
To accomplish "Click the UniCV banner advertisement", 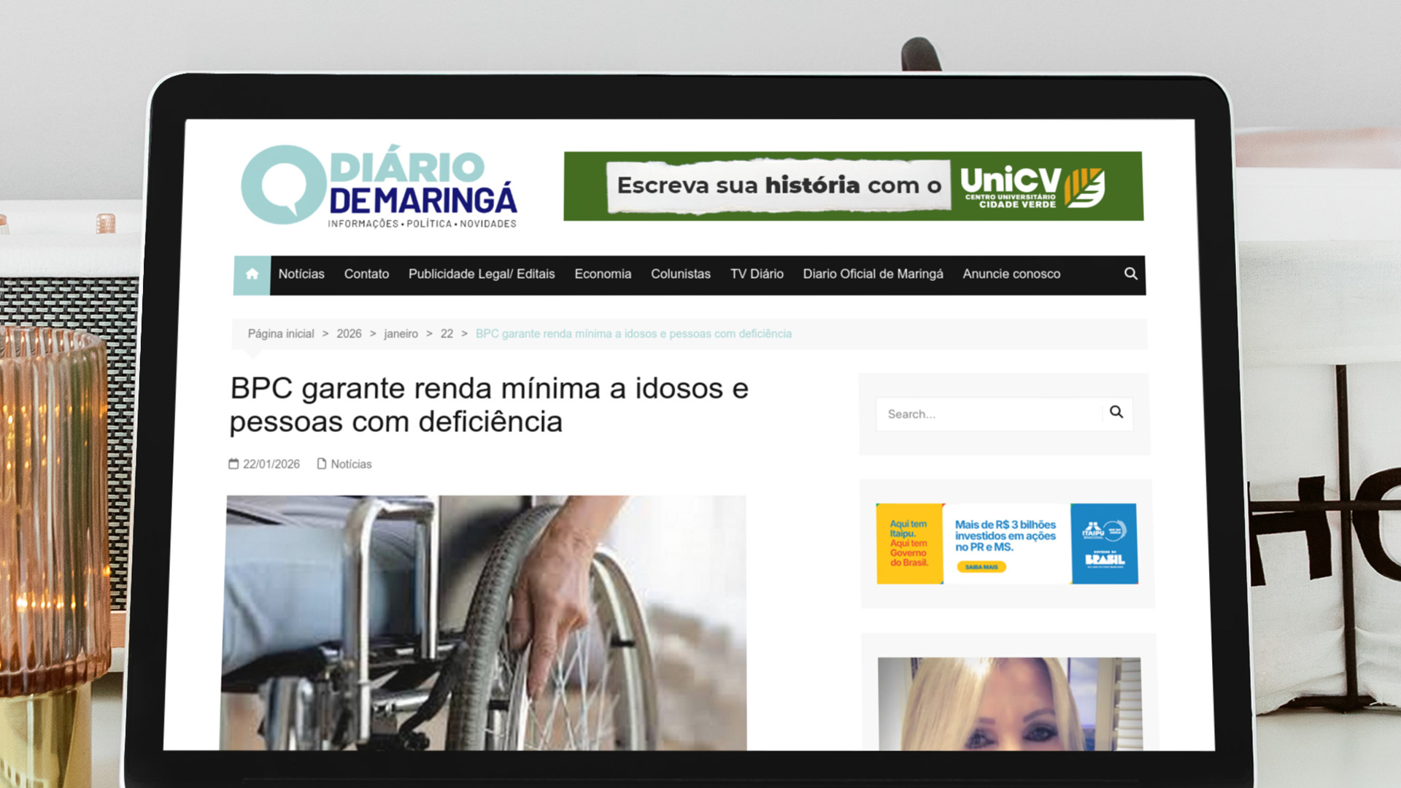I will tap(852, 186).
